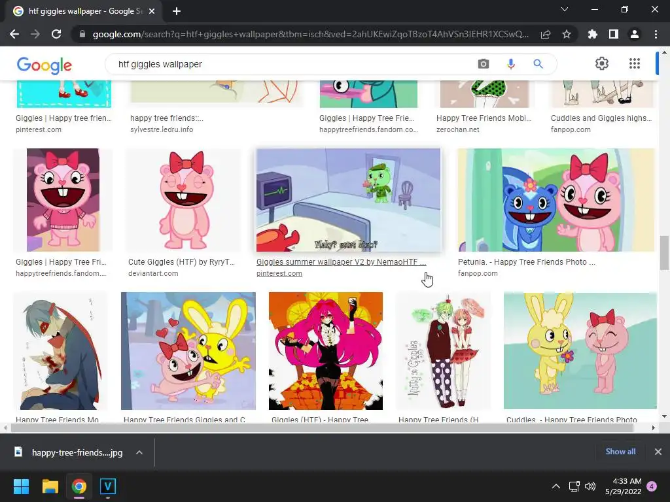
Task: Click the vertical scrollbar down arrow
Action: (x=664, y=416)
